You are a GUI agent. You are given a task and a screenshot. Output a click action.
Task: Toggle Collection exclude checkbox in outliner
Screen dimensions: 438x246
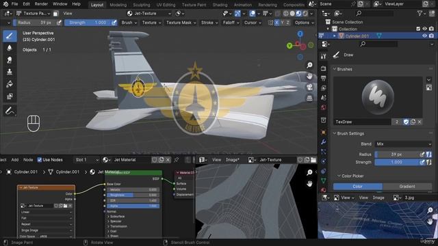[418, 29]
